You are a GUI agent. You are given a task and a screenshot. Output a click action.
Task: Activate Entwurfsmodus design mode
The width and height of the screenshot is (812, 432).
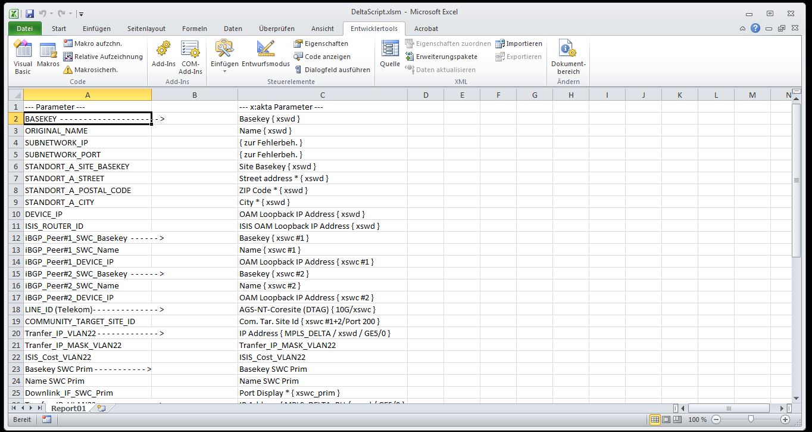tap(266, 55)
